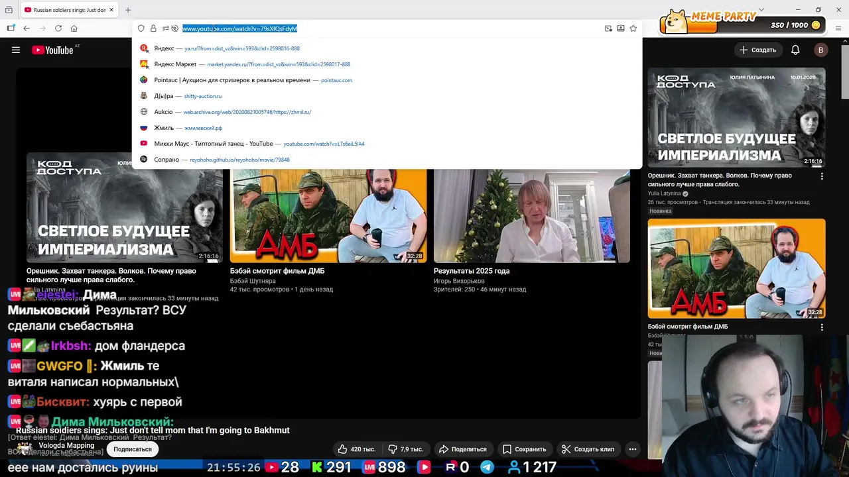Viewport: 849px width, 477px height.
Task: Click the 26 тыс. просмотров sidebar text
Action: point(673,202)
